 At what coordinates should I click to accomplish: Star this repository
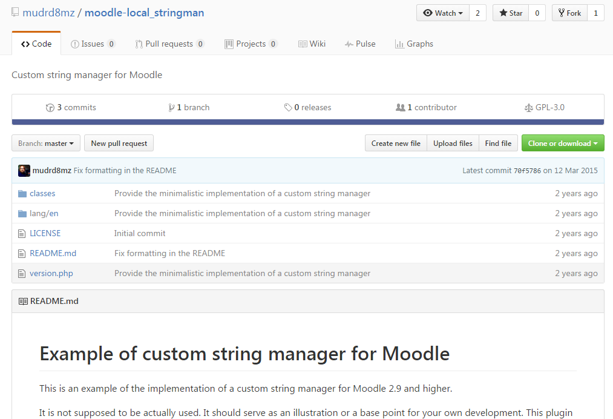(511, 13)
